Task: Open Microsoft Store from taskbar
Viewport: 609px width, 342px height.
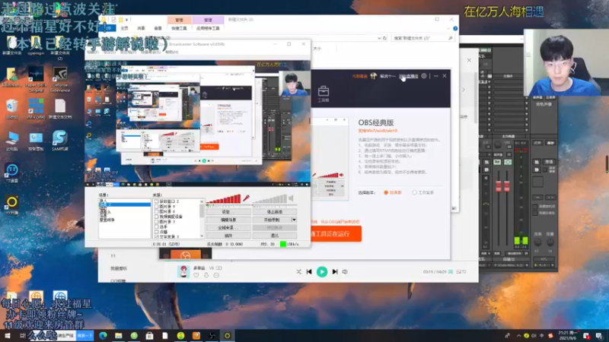Action: (149, 336)
